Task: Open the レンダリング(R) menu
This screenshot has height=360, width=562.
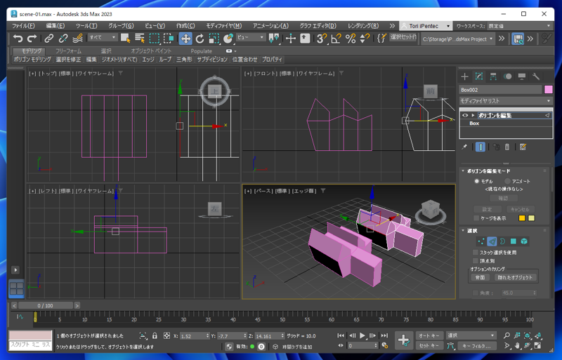Action: (363, 26)
